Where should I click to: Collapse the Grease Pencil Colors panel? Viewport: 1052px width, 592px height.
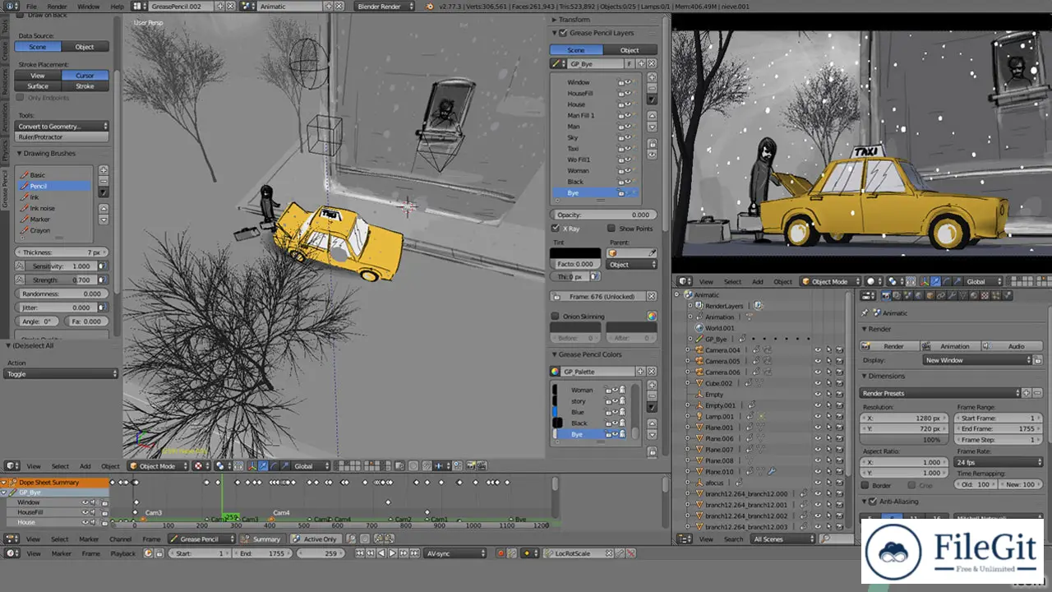554,355
